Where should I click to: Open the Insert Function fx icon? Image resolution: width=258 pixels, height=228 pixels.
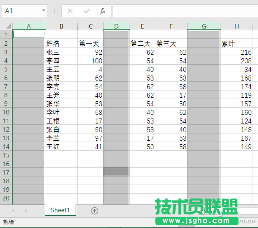103,11
